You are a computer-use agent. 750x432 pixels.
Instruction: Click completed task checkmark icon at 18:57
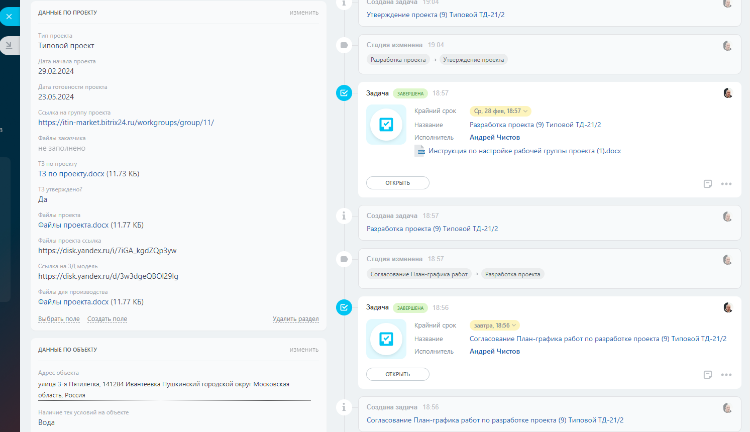pos(344,93)
